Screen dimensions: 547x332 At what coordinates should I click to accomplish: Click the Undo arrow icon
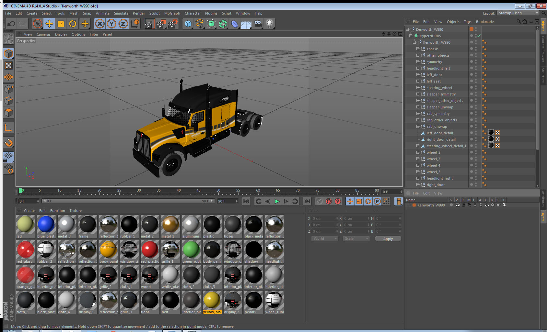pos(11,24)
